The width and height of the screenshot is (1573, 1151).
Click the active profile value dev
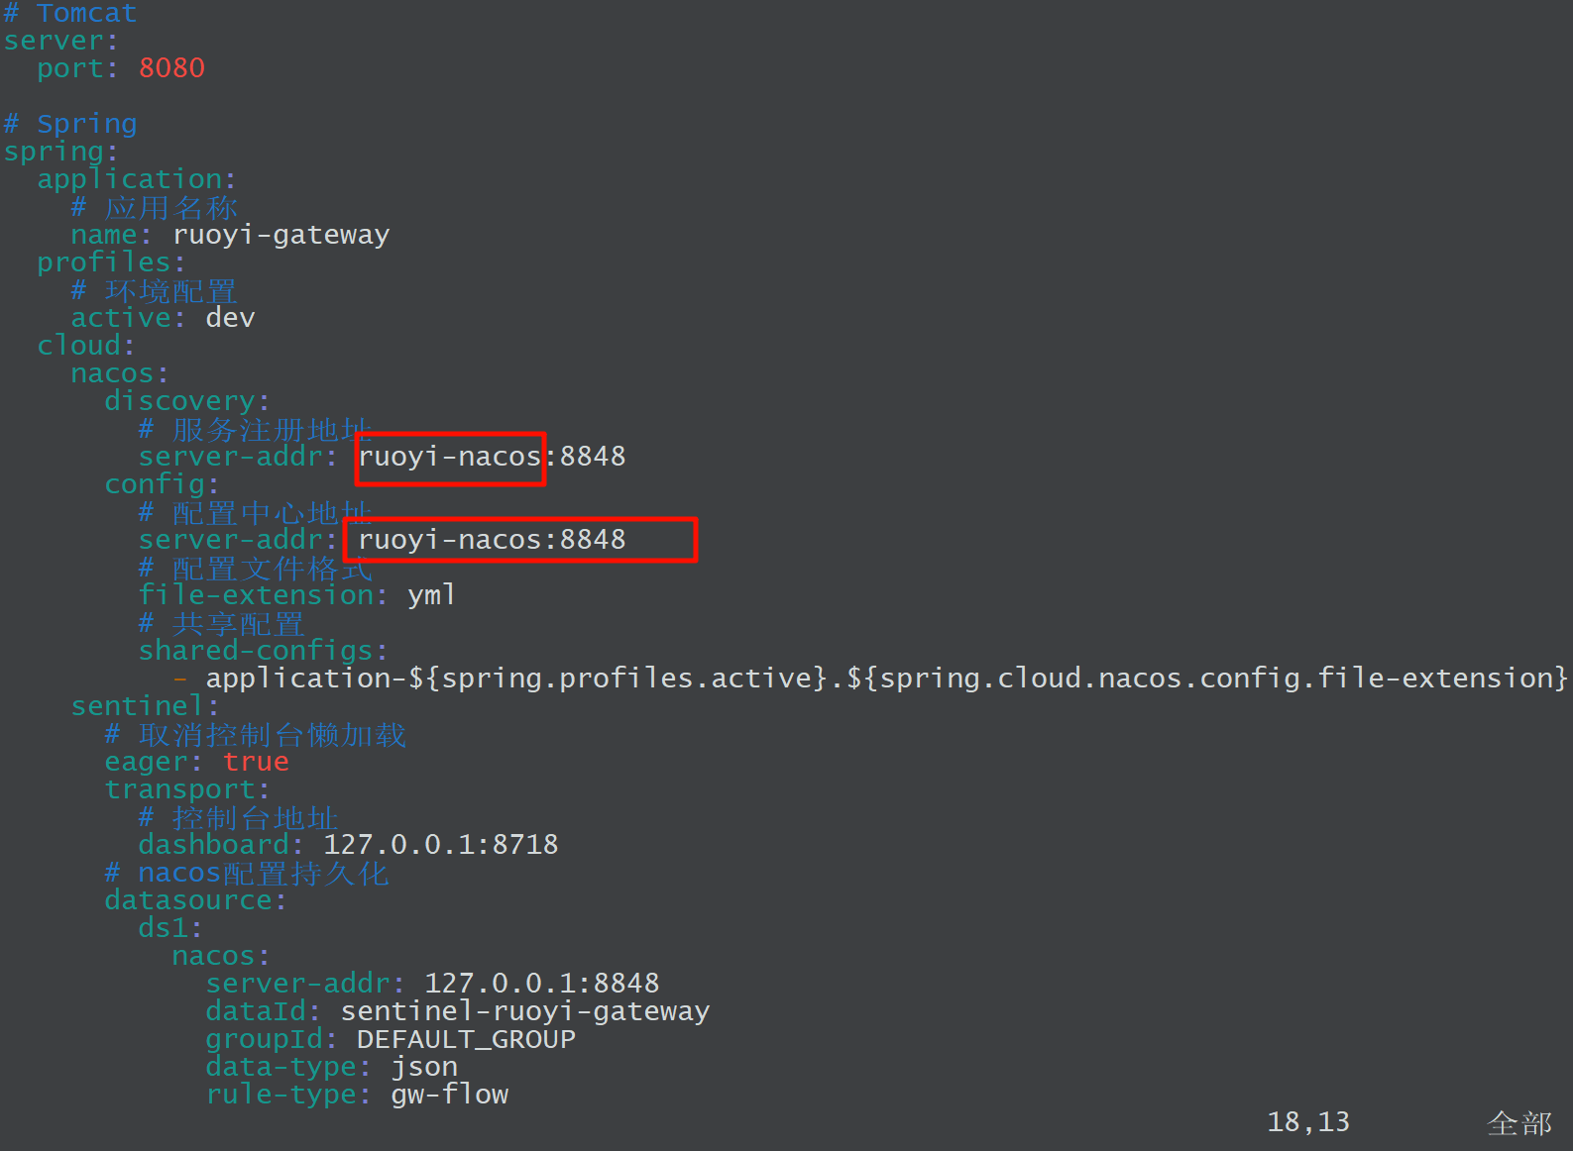(x=230, y=318)
